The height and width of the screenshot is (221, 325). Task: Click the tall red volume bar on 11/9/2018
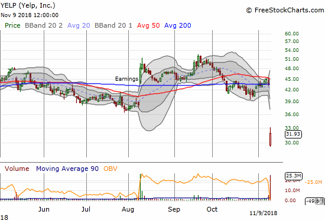(x=270, y=187)
